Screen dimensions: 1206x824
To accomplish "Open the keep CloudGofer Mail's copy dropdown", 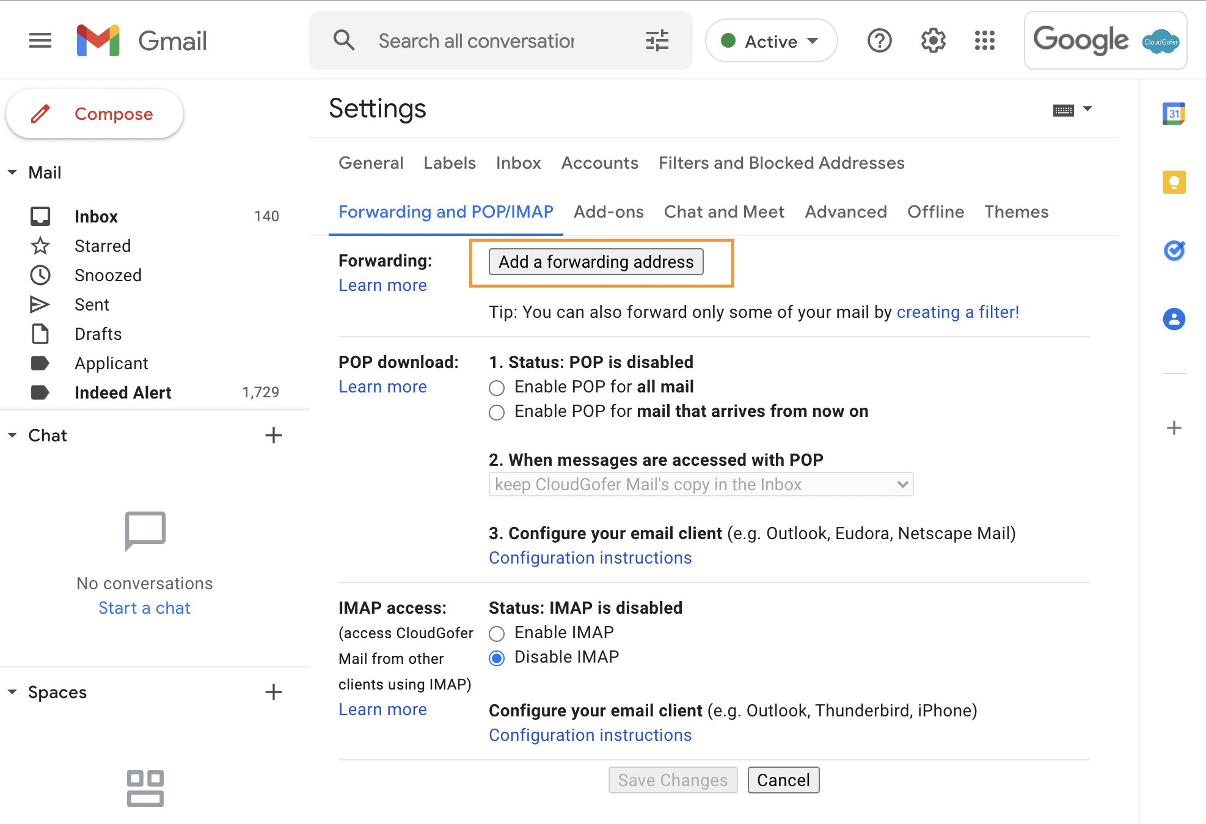I will (701, 484).
